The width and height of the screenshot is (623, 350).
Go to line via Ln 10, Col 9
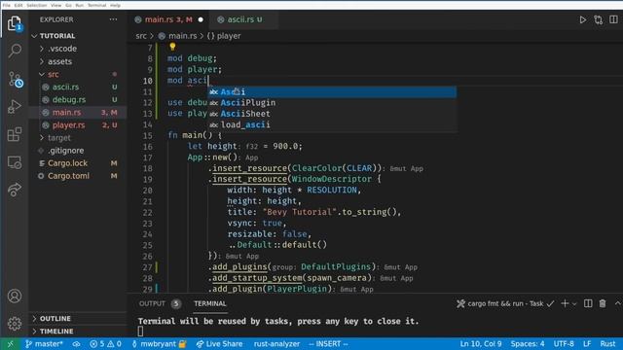point(481,344)
